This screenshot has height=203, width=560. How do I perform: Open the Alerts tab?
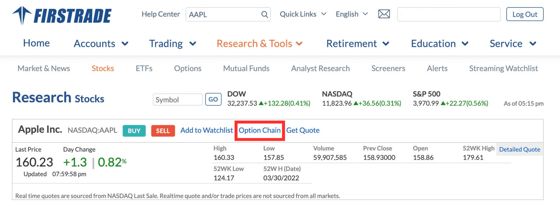click(437, 68)
